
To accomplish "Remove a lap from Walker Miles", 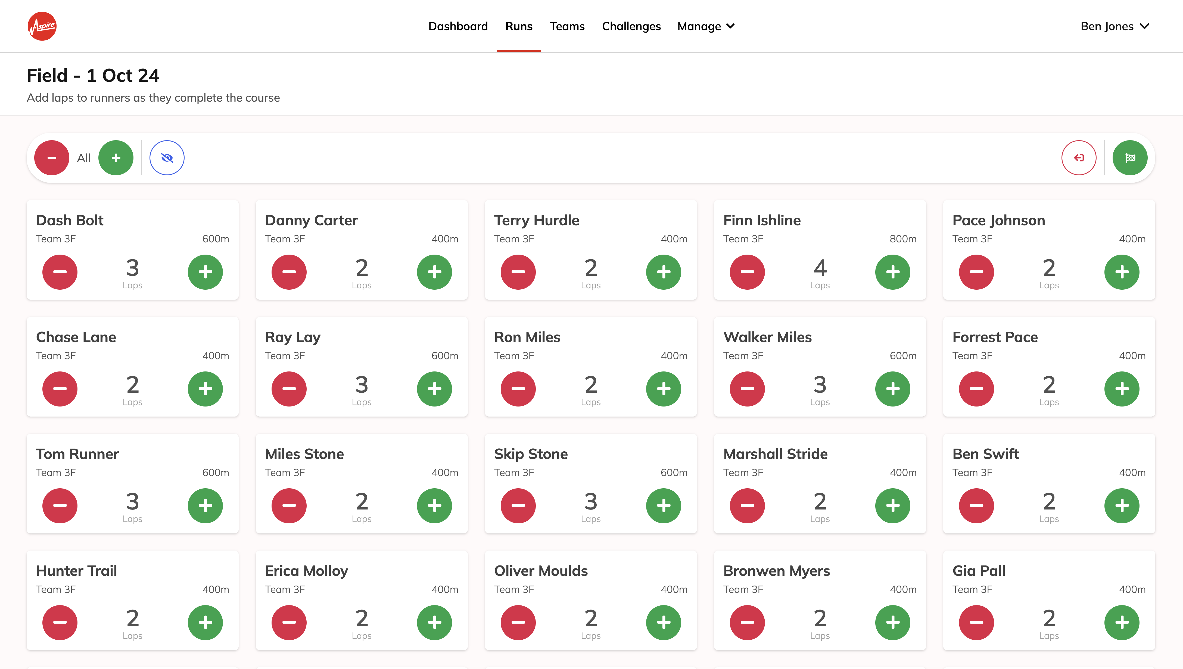I will (747, 389).
